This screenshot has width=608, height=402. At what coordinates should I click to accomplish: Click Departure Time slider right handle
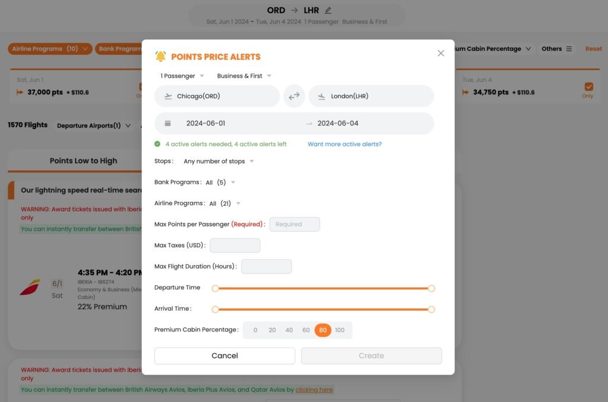431,288
